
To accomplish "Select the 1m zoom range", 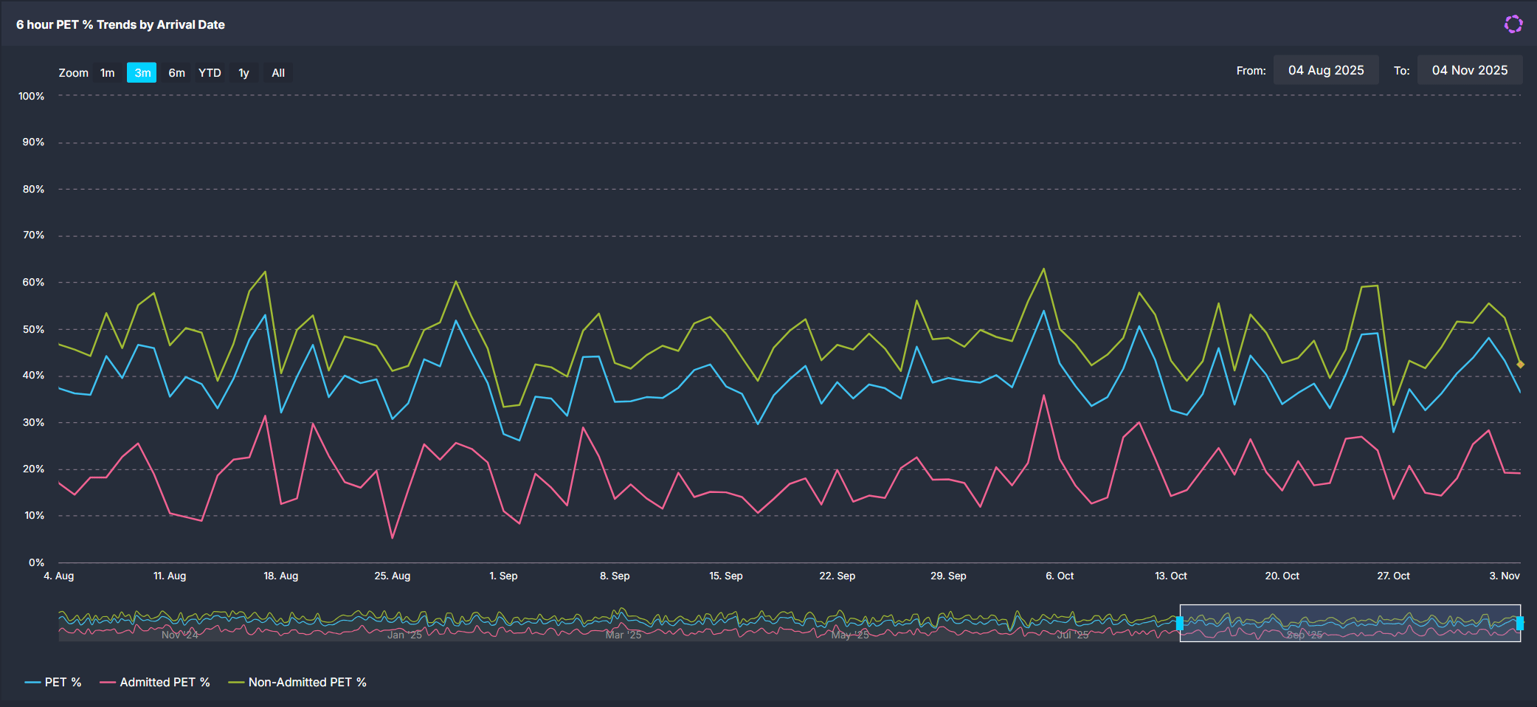I will tap(108, 72).
